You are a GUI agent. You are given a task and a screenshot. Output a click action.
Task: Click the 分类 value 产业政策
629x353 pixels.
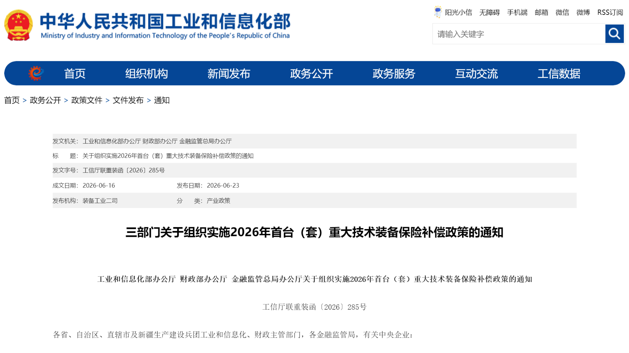(218, 201)
